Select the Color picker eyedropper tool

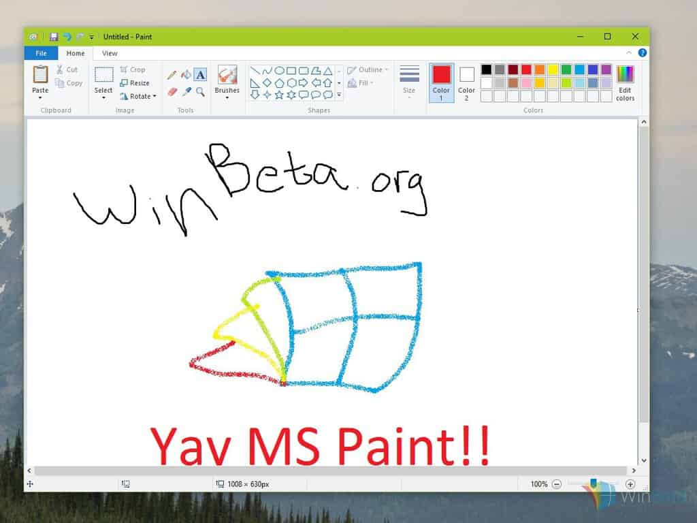point(187,92)
